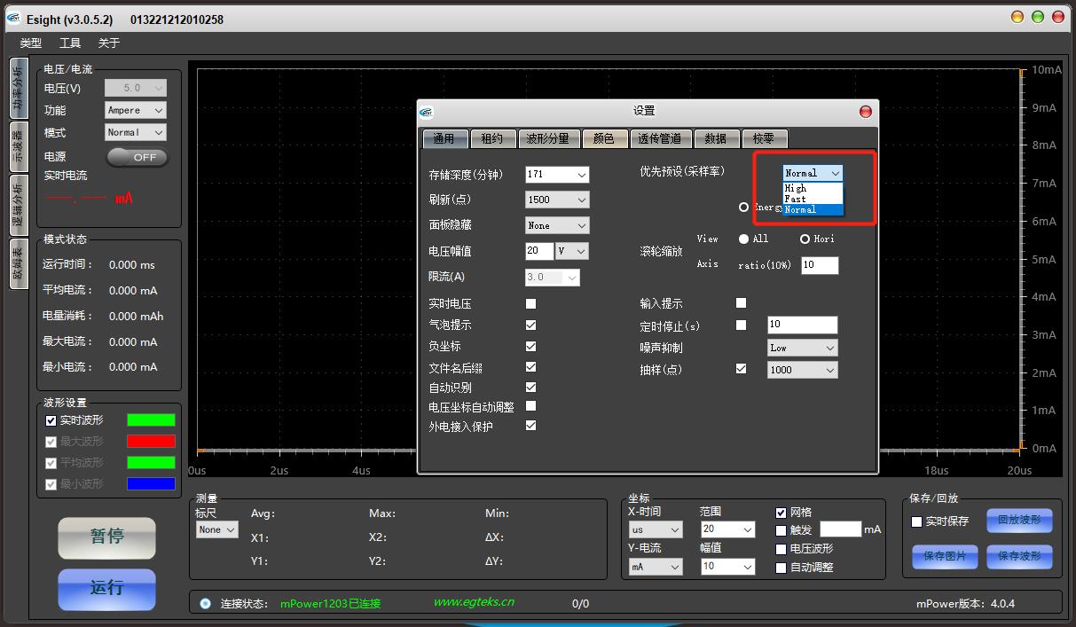The height and width of the screenshot is (627, 1076).
Task: Open the 面板隐藏 dropdown showing None
Action: coord(556,225)
